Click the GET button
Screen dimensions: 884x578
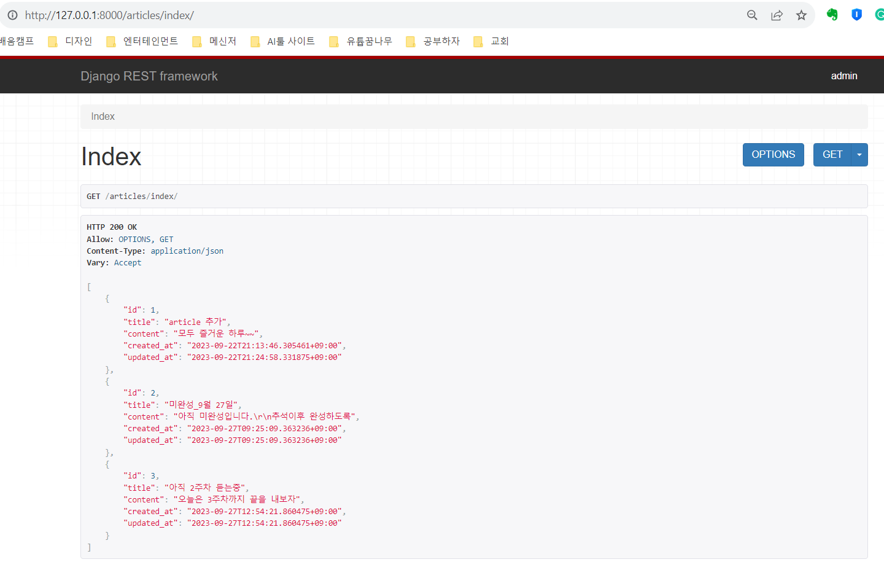point(832,155)
